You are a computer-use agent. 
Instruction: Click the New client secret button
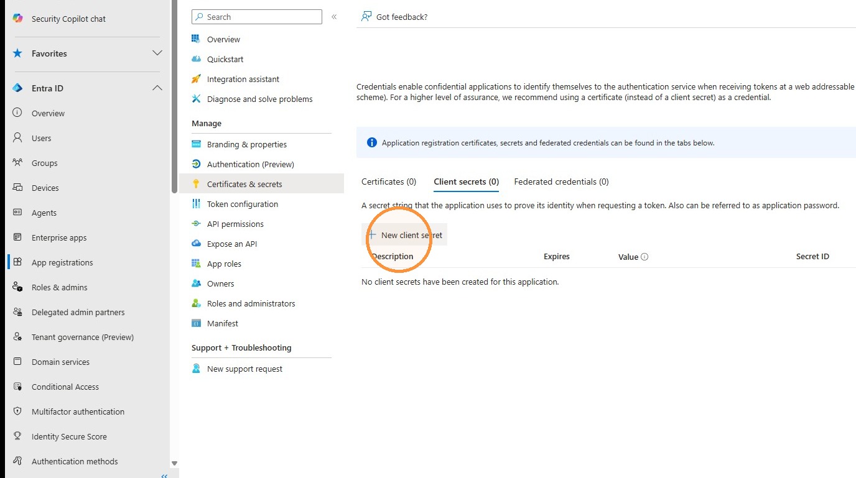(x=404, y=235)
